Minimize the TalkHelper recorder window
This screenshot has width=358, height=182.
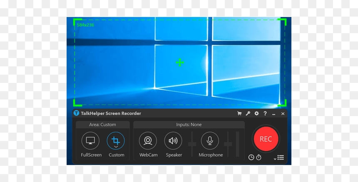pyautogui.click(x=274, y=114)
